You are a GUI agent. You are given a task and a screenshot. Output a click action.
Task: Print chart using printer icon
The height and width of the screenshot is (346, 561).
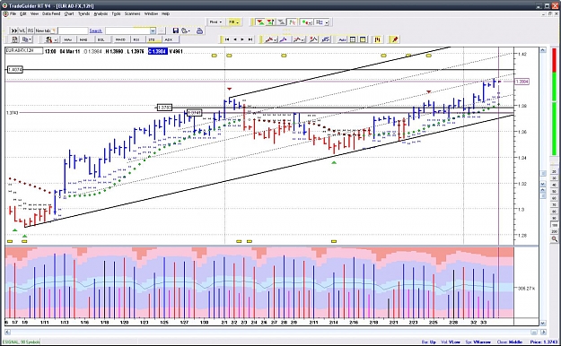tap(199, 30)
